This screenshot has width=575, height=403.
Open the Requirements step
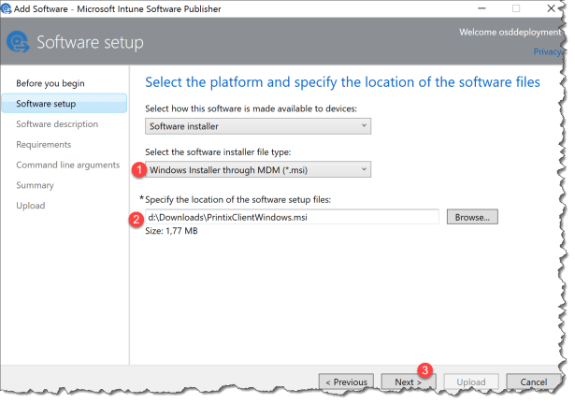[43, 145]
